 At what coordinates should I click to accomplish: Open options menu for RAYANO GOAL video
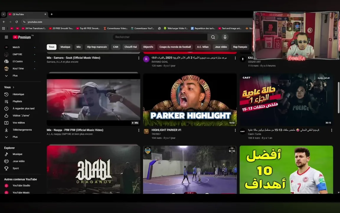pyautogui.click(x=235, y=58)
